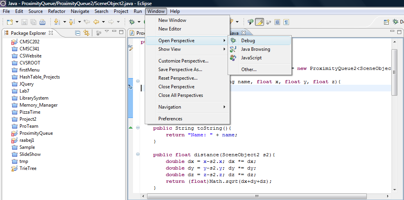Toggle the Breadcrumb toolbar button
Image resolution: width=404 pixels, height=200 pixels.
pos(250,22)
